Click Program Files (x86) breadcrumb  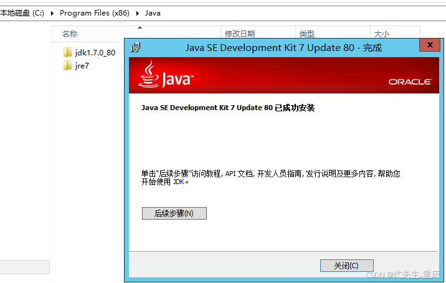click(x=95, y=13)
